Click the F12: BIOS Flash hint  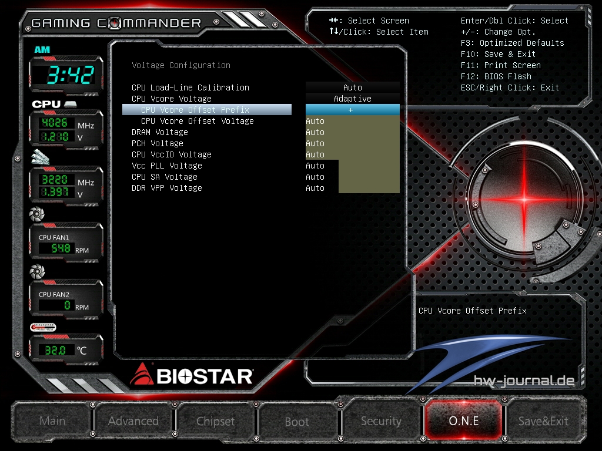tap(496, 76)
